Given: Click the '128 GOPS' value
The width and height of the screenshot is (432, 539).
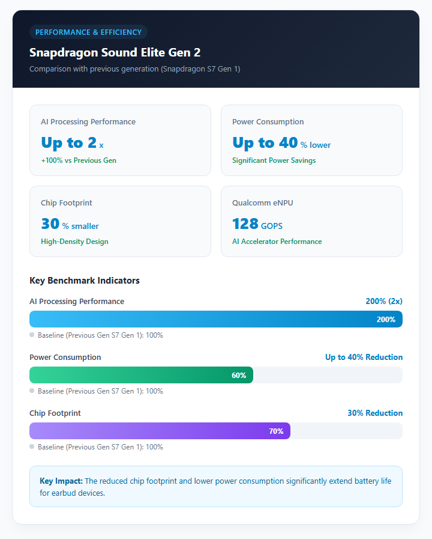Looking at the screenshot, I should coord(257,224).
